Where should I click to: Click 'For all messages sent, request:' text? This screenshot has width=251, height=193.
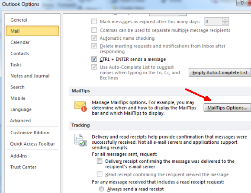(x=124, y=154)
